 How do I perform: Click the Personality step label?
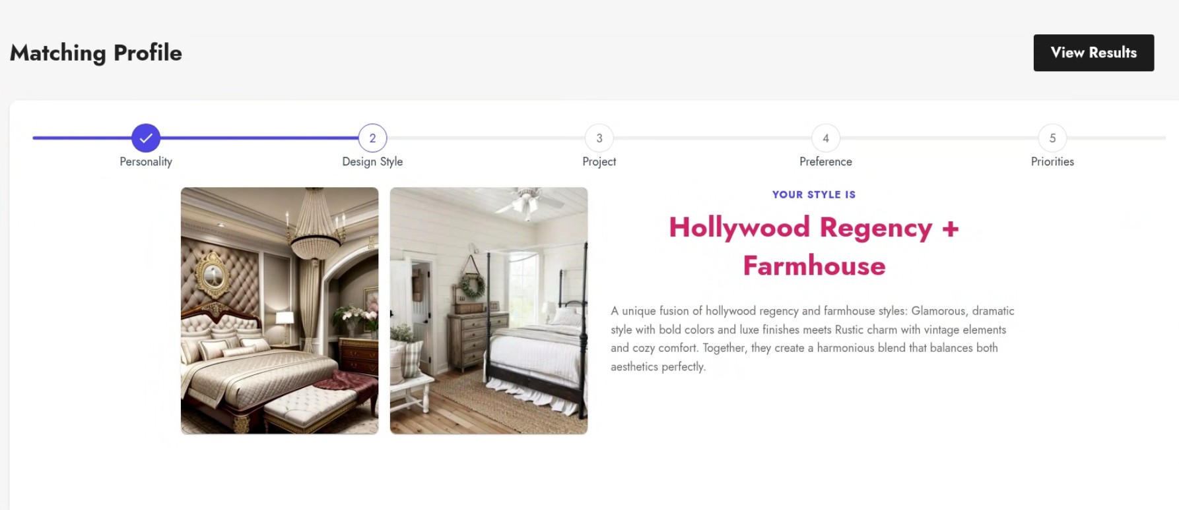pos(146,161)
